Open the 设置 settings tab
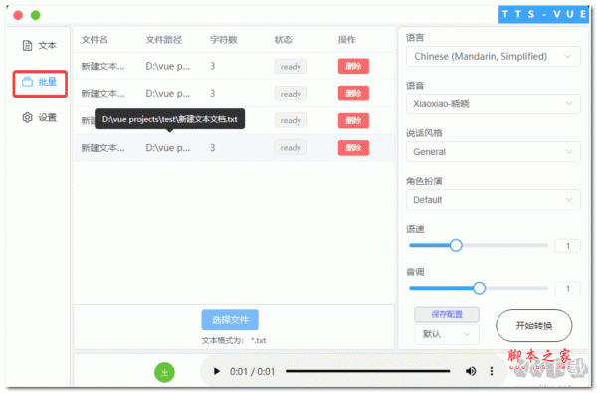This screenshot has width=597, height=393. [x=40, y=117]
